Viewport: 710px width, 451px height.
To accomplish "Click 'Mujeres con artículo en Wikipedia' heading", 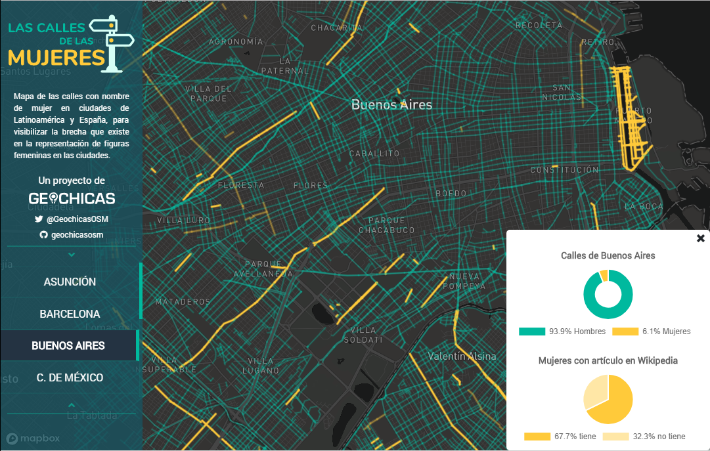I will (x=608, y=360).
